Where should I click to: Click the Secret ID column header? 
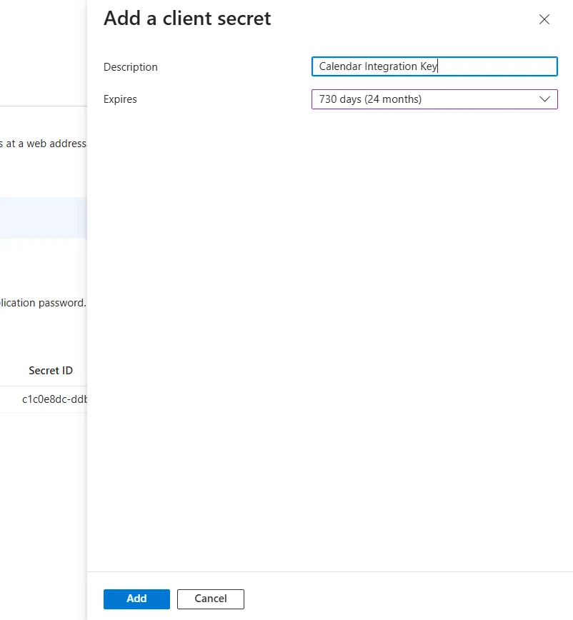pyautogui.click(x=51, y=371)
